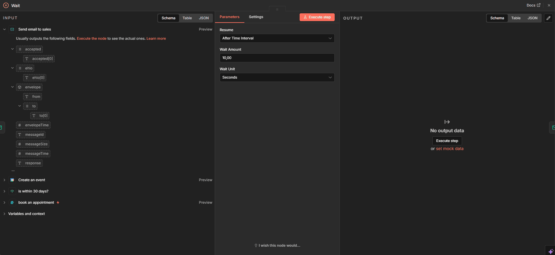Switch the input view to Table
The image size is (555, 255).
187,18
